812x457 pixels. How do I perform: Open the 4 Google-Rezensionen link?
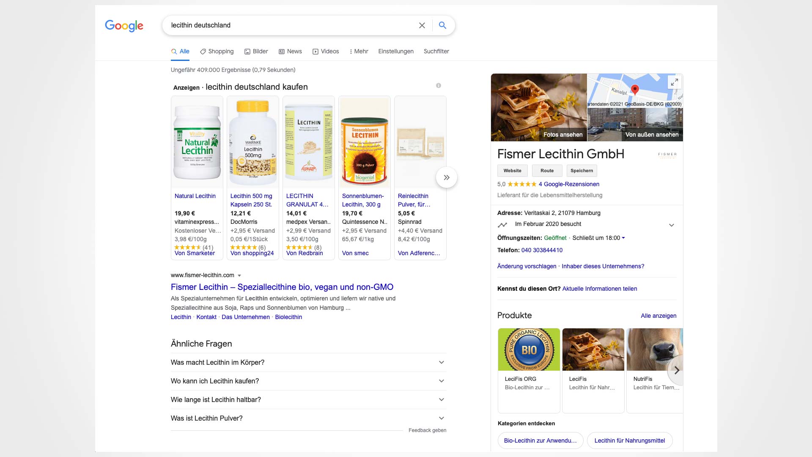[569, 184]
